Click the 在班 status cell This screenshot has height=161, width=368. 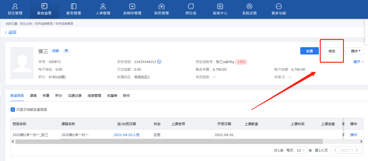157,135
